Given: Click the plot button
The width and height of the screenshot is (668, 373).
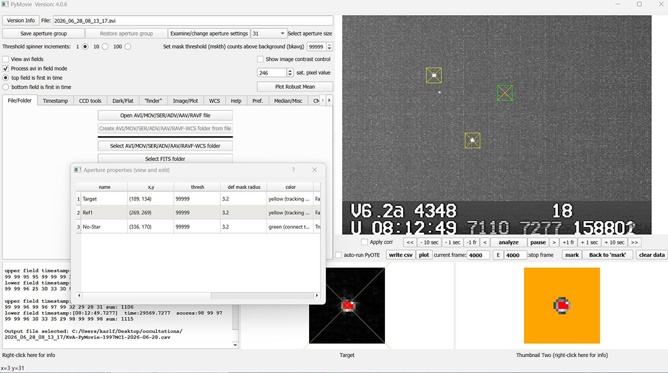Looking at the screenshot, I should tap(424, 255).
